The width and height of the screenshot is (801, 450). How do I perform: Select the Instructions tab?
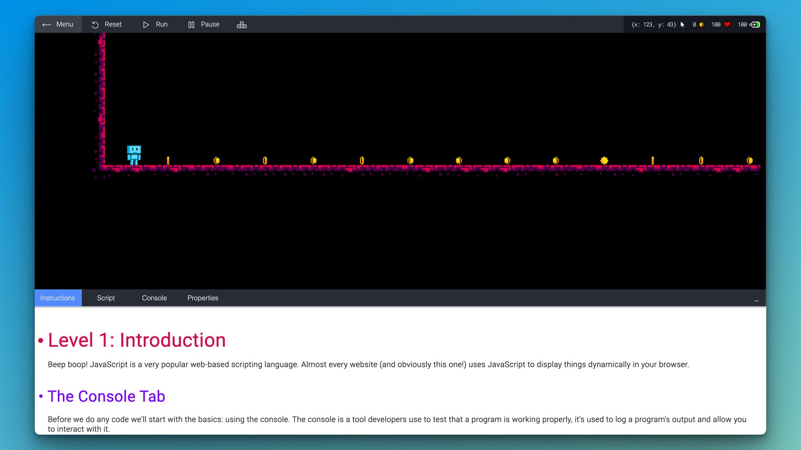tap(57, 298)
